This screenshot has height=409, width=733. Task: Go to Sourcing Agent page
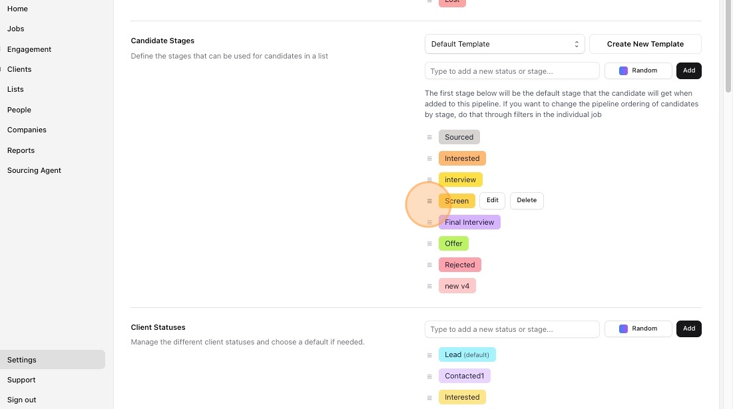coord(34,170)
